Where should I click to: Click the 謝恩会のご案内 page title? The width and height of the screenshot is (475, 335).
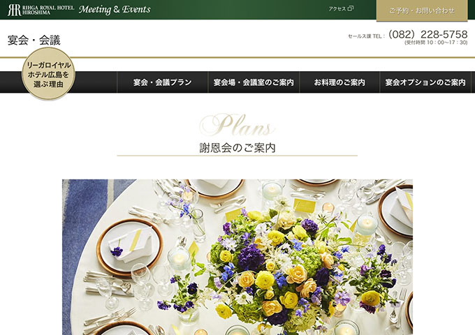237,148
